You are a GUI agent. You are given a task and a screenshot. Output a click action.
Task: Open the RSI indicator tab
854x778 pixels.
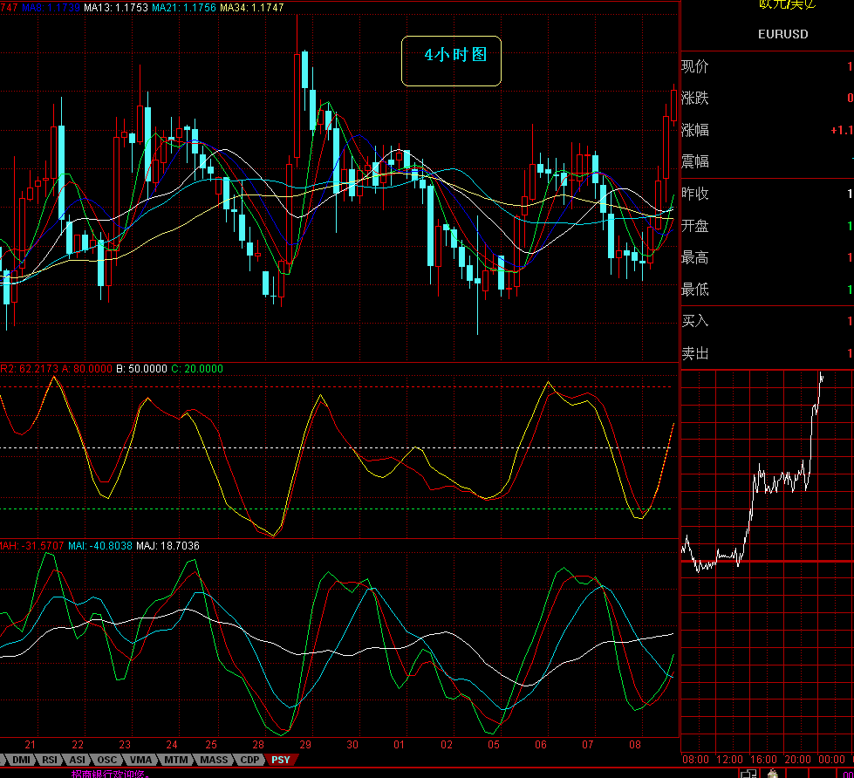pos(50,760)
